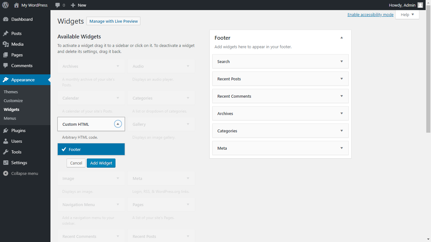Screen dimensions: 431x242
Task: Click the New content link text
Action: (82, 5)
